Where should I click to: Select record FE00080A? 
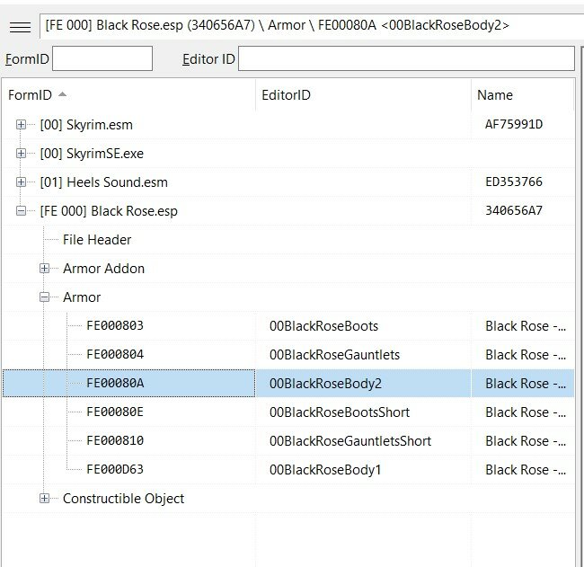(115, 384)
